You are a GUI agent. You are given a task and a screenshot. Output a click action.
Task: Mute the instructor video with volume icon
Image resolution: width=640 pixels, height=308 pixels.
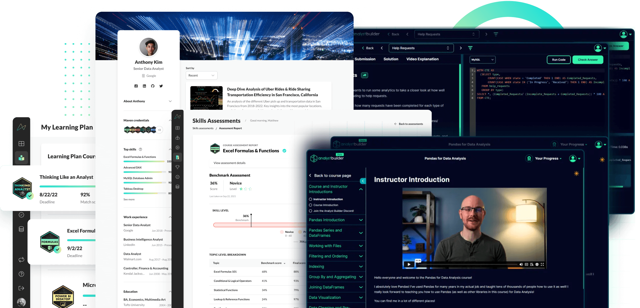(x=521, y=264)
